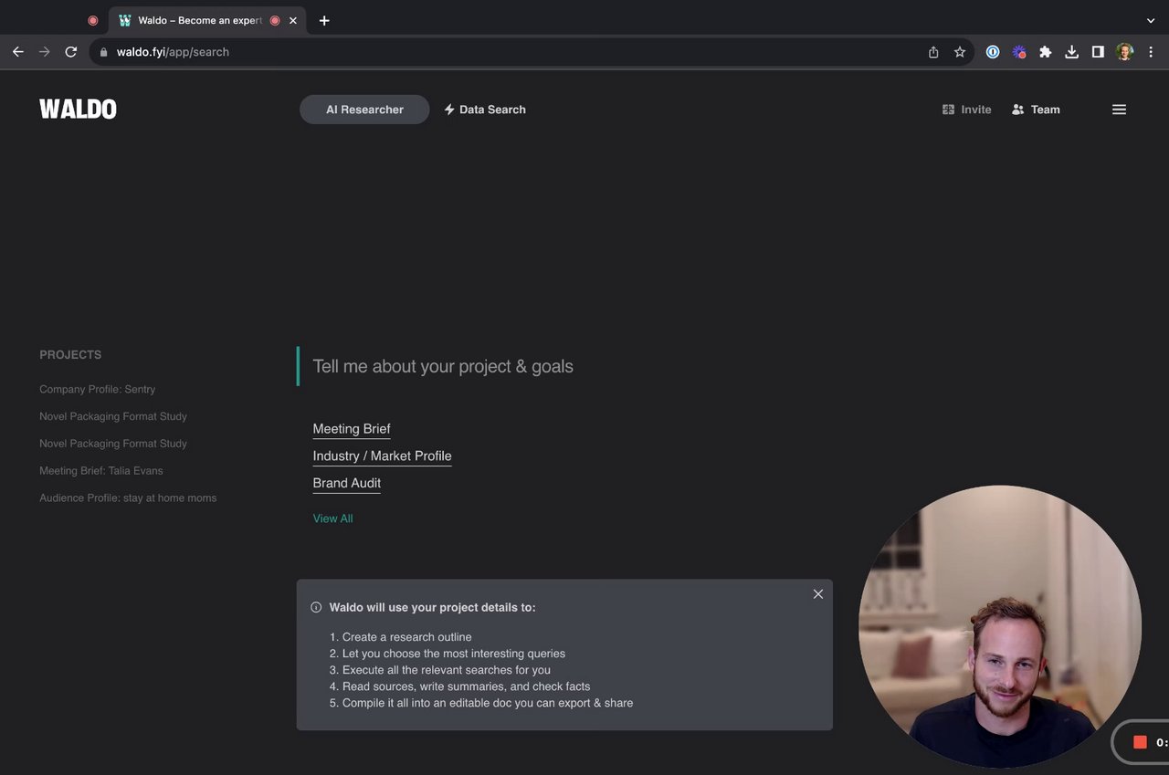
Task: Click the site lock icon
Action: pos(104,52)
